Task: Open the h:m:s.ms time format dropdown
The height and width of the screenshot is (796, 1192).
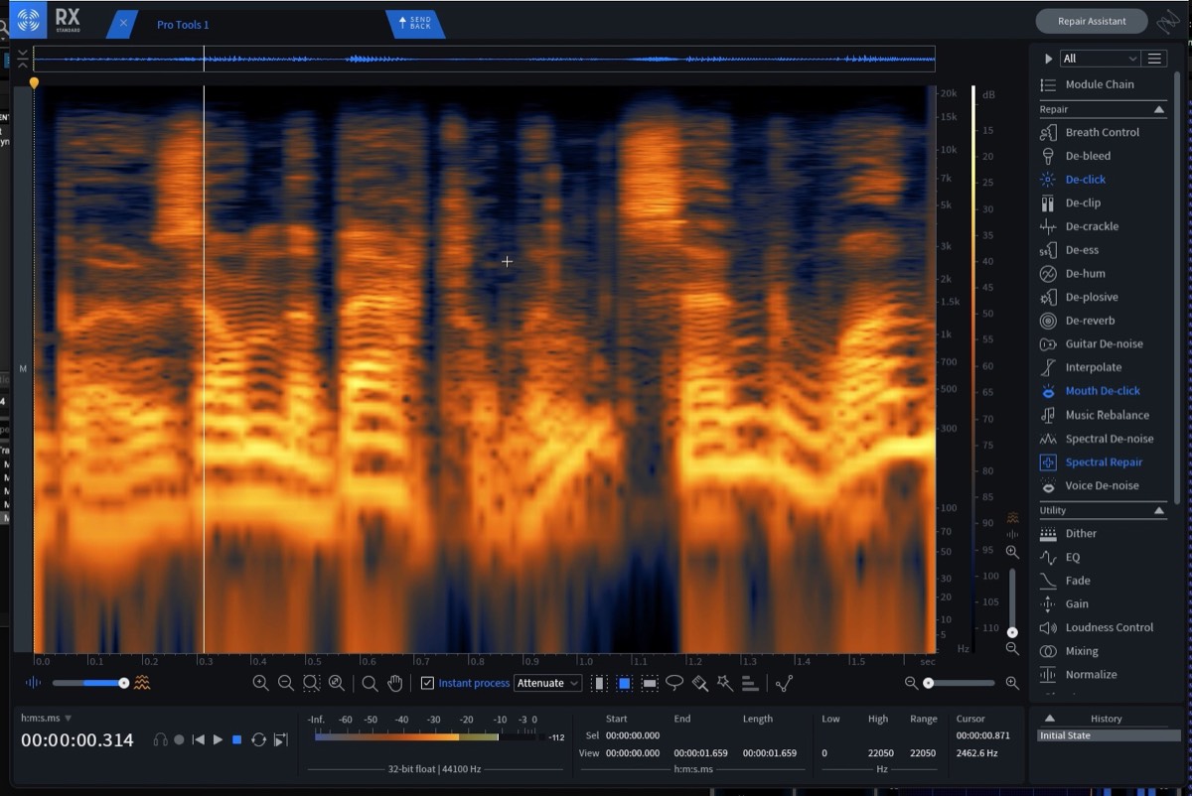Action: point(47,718)
